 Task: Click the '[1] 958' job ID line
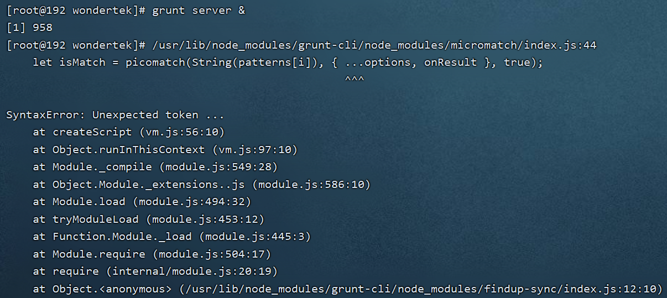click(29, 27)
